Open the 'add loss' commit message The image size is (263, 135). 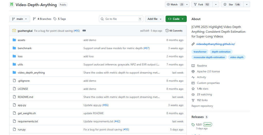pyautogui.click(x=88, y=56)
